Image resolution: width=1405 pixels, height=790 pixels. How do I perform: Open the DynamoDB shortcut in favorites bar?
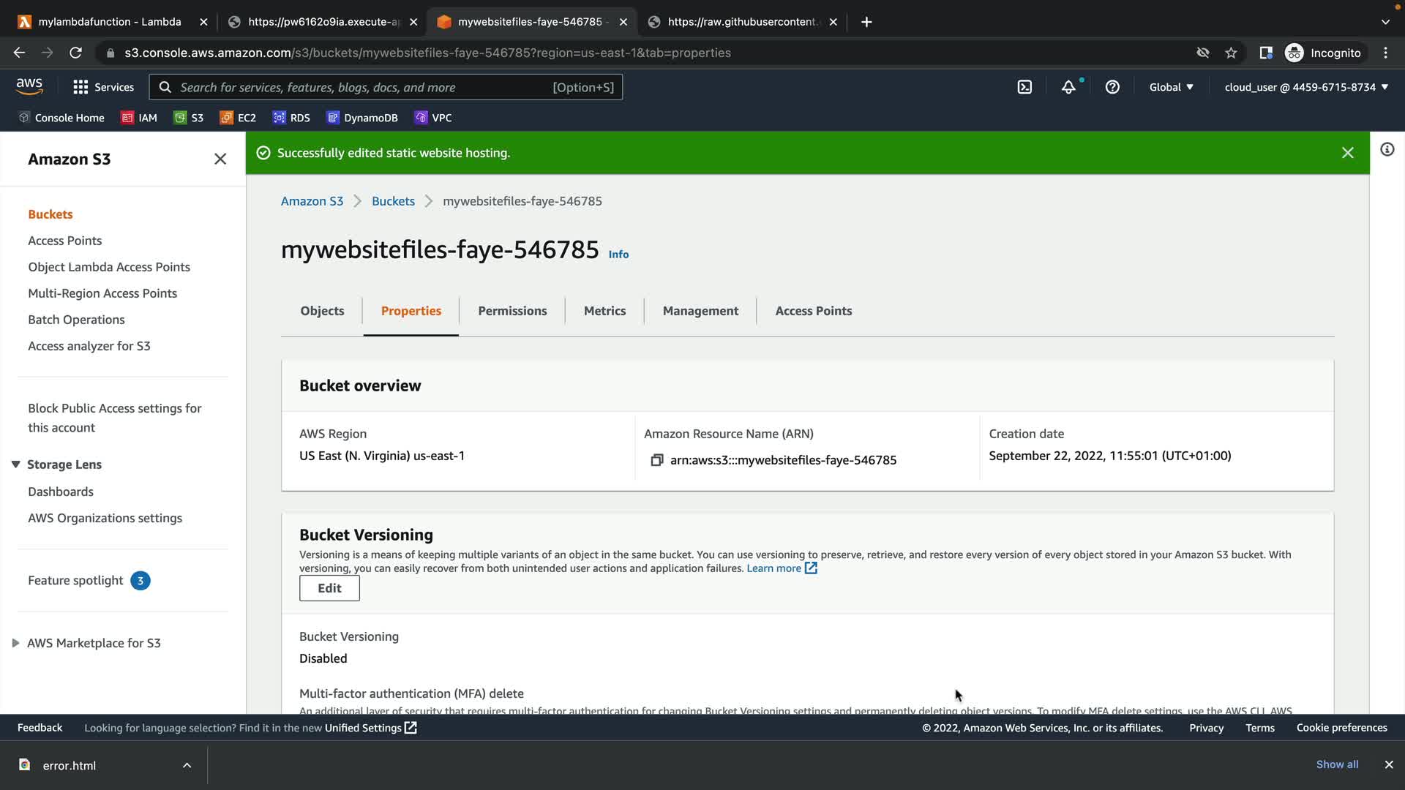click(x=362, y=118)
